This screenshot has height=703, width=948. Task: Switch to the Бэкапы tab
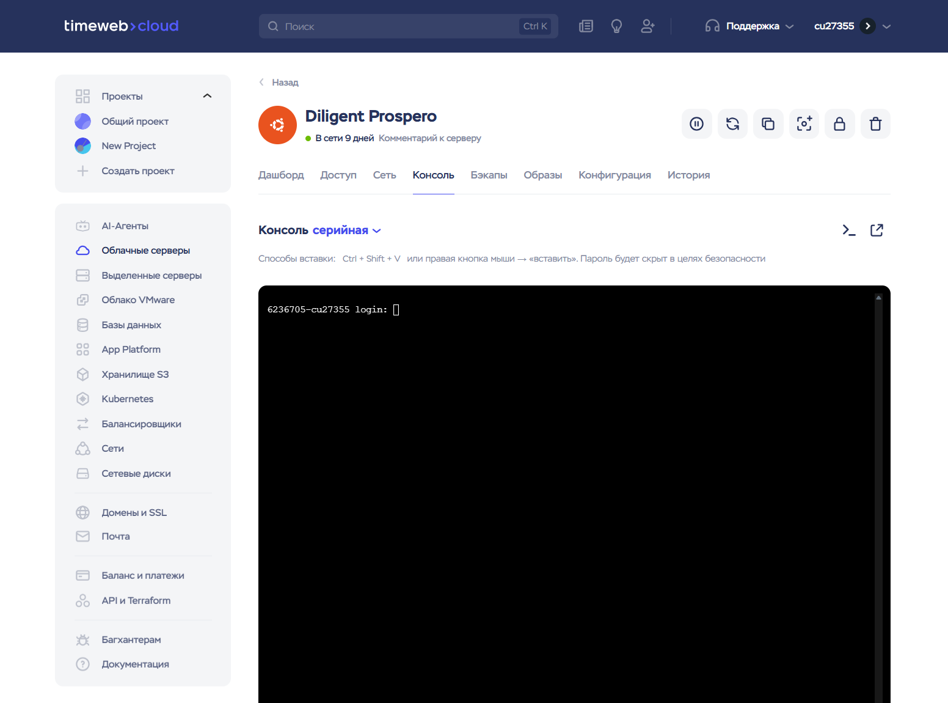(489, 175)
